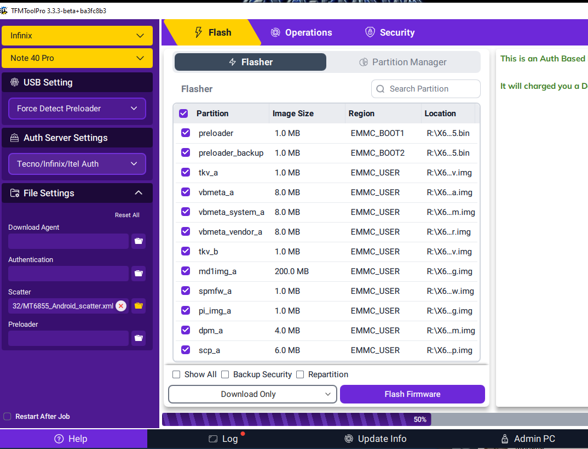
Task: Click the Log window icon
Action: coord(213,439)
